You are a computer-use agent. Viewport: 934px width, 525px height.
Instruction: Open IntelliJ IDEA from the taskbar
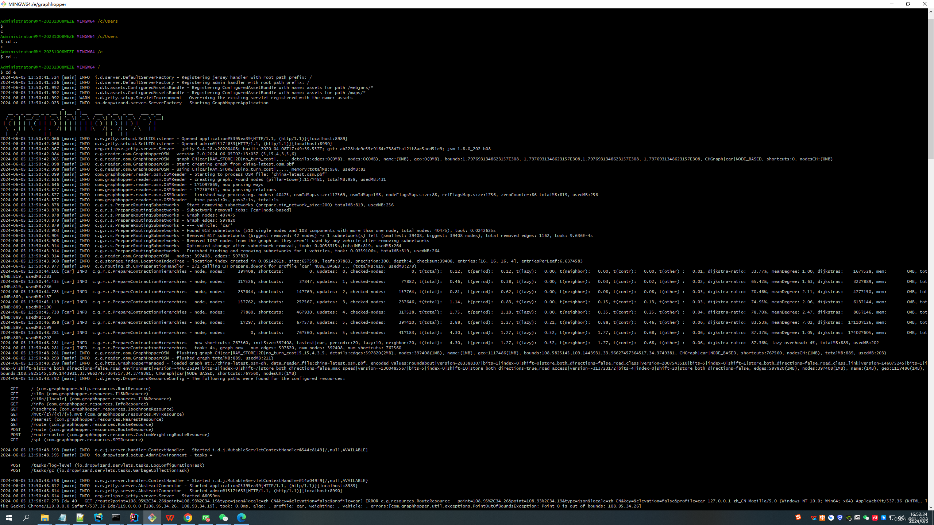(x=134, y=517)
